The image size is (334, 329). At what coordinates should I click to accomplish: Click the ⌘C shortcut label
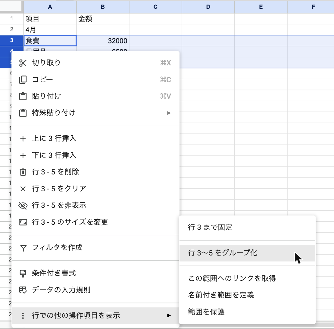[166, 80]
